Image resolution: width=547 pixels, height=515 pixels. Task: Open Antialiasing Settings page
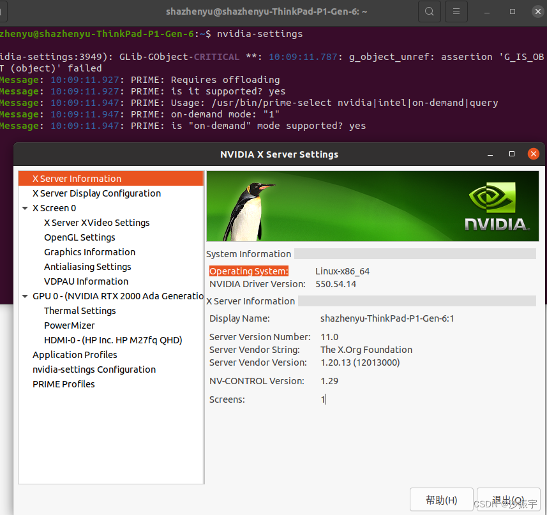(87, 267)
